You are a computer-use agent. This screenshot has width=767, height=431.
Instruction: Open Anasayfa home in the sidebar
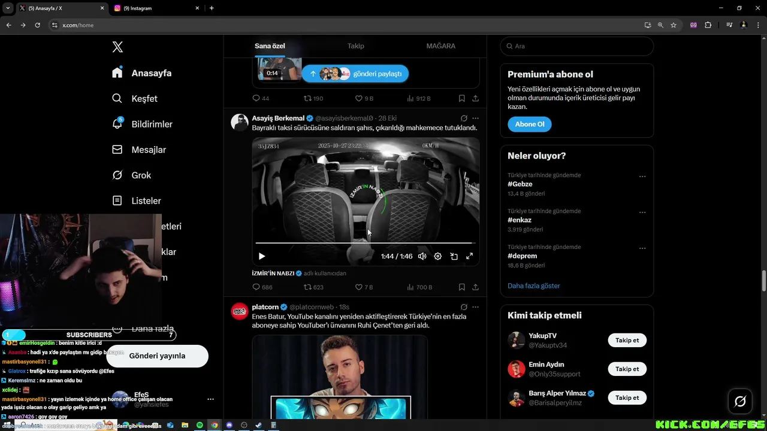pos(142,73)
